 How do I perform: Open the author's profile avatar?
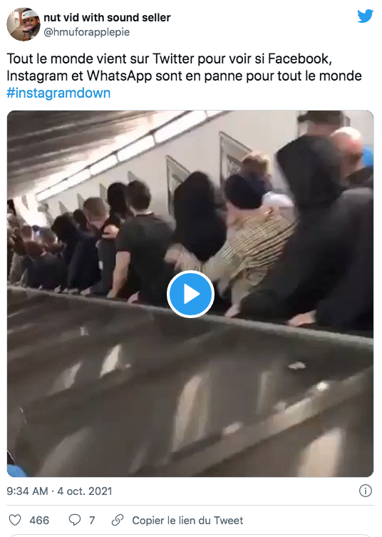tap(24, 24)
